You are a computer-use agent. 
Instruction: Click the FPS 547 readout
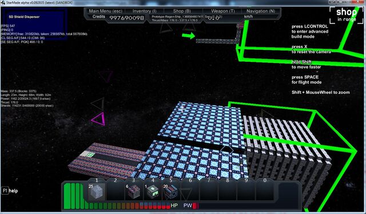(x=8, y=26)
